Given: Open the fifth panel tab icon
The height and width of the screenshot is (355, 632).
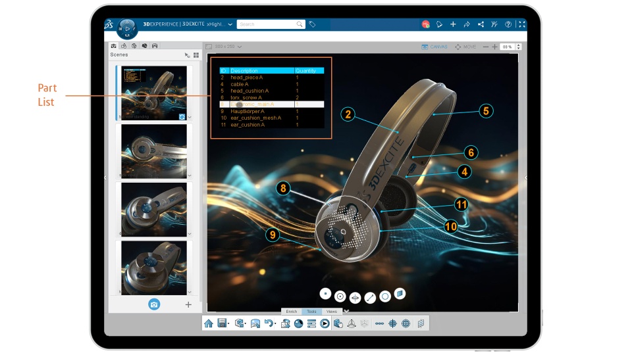Looking at the screenshot, I should pyautogui.click(x=155, y=46).
